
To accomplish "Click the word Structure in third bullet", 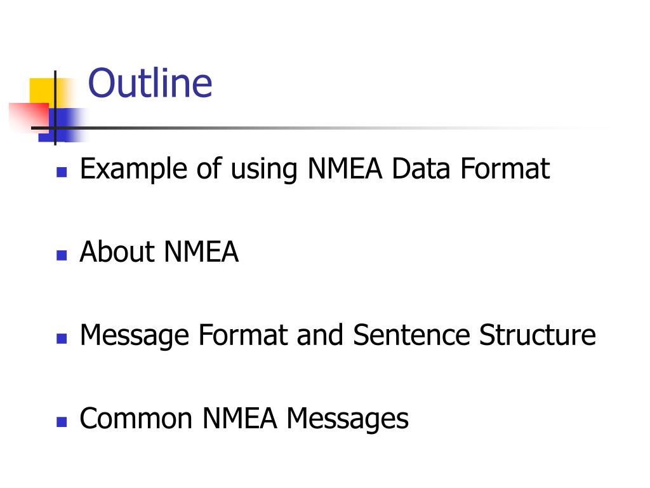I will [538, 334].
